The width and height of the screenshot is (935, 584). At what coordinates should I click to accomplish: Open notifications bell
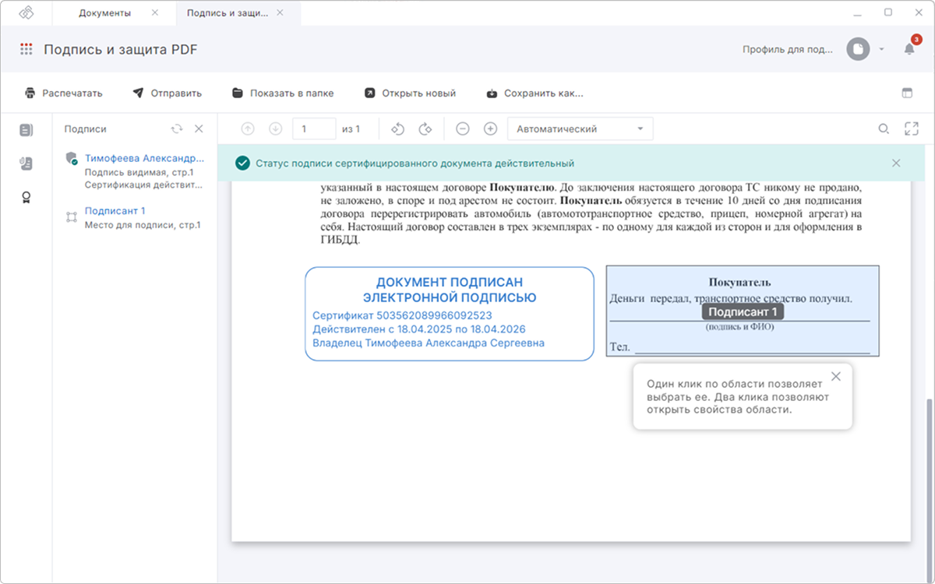(x=909, y=48)
